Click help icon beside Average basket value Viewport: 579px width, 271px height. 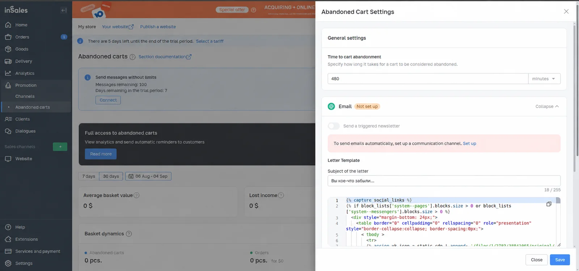tap(136, 195)
